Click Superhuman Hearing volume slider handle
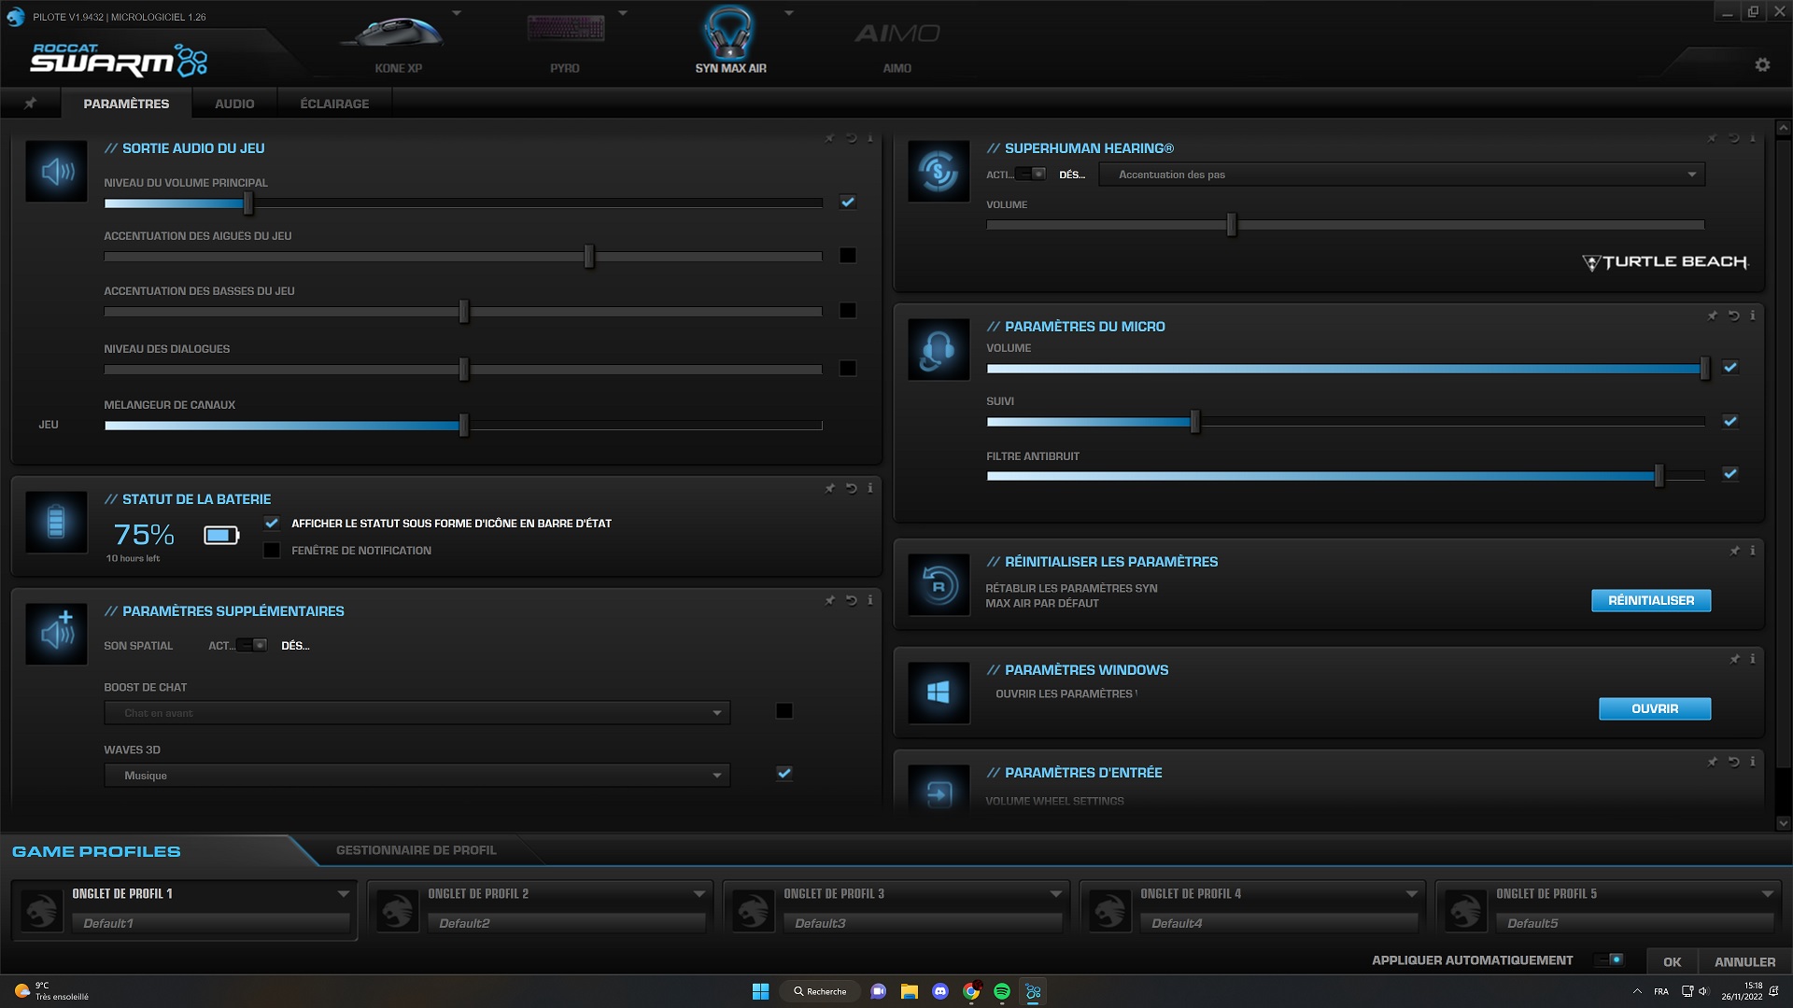The width and height of the screenshot is (1793, 1008). (x=1232, y=224)
